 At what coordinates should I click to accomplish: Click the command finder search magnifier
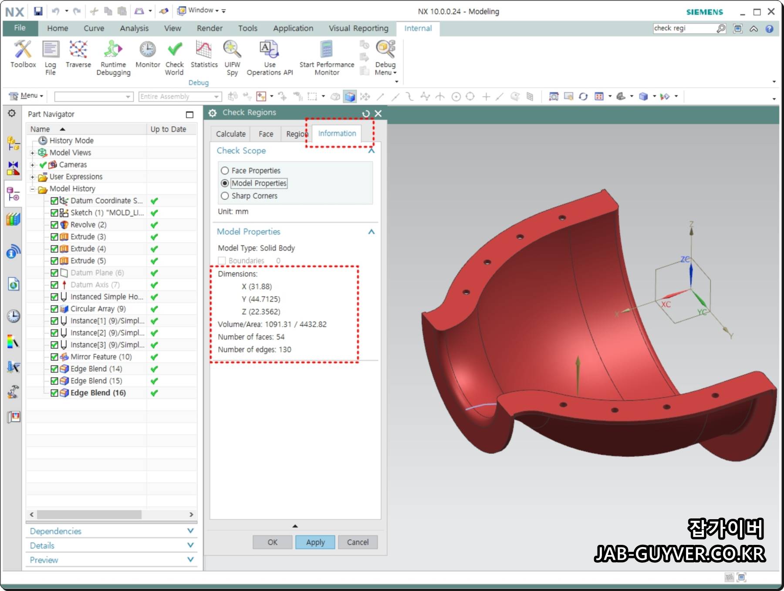[721, 28]
